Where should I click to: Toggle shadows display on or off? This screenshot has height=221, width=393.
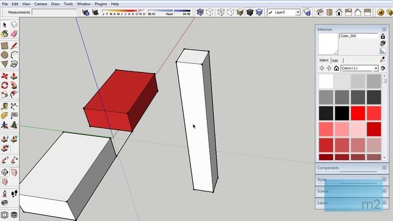tap(95, 12)
